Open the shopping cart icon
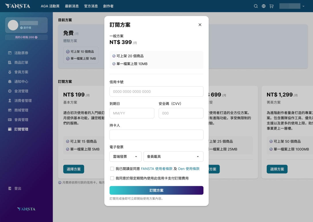 [271, 6]
